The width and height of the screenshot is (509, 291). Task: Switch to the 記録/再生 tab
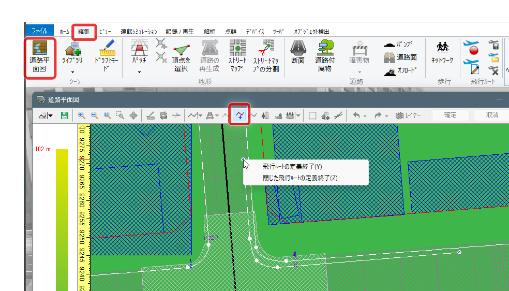point(179,32)
